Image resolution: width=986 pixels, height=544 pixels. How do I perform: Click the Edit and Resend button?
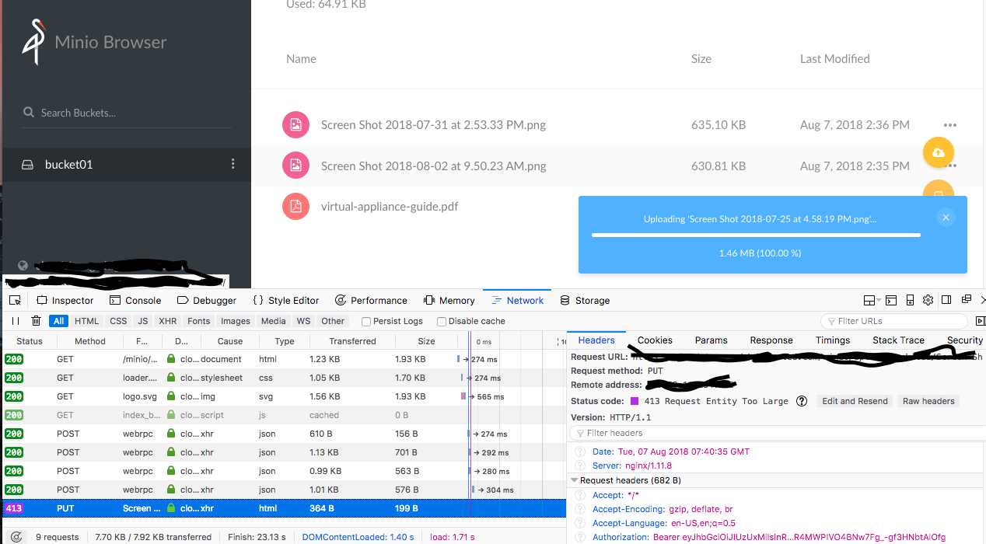tap(855, 401)
